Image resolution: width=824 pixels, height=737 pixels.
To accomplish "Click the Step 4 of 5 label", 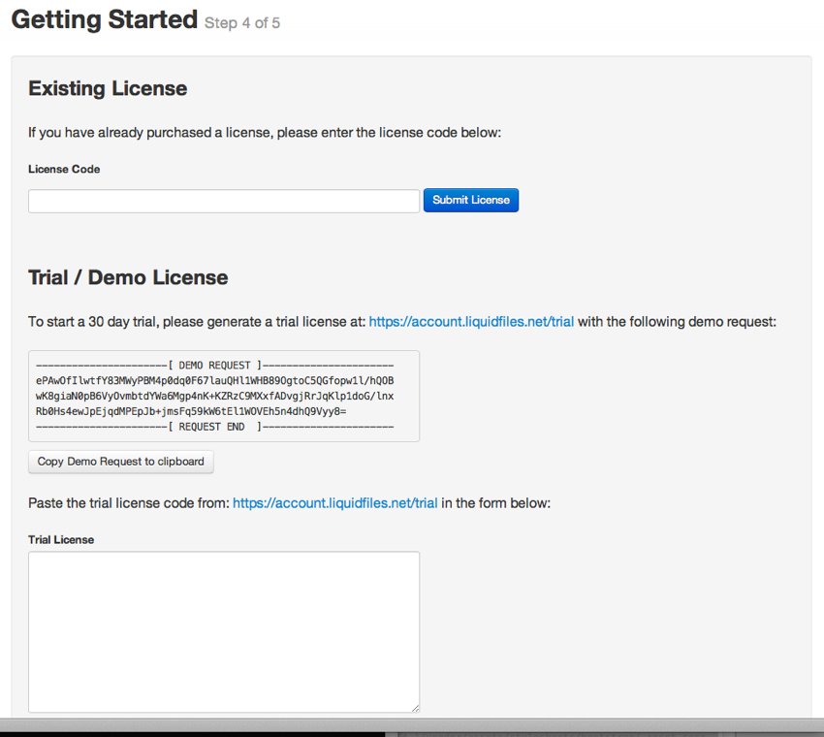I will click(x=241, y=23).
